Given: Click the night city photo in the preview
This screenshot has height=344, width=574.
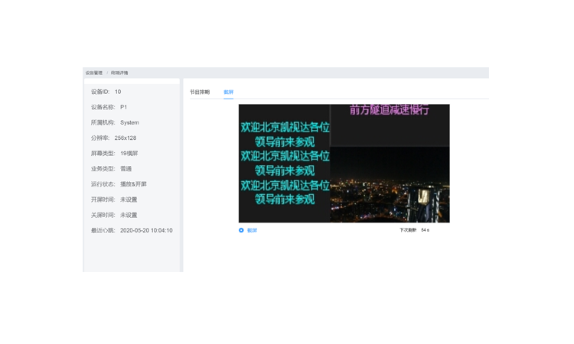Looking at the screenshot, I should 390,187.
